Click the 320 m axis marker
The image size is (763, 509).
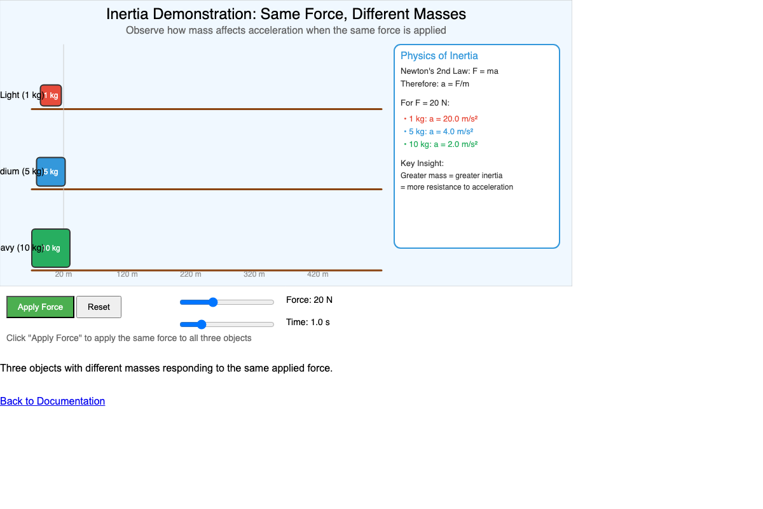[x=254, y=274]
